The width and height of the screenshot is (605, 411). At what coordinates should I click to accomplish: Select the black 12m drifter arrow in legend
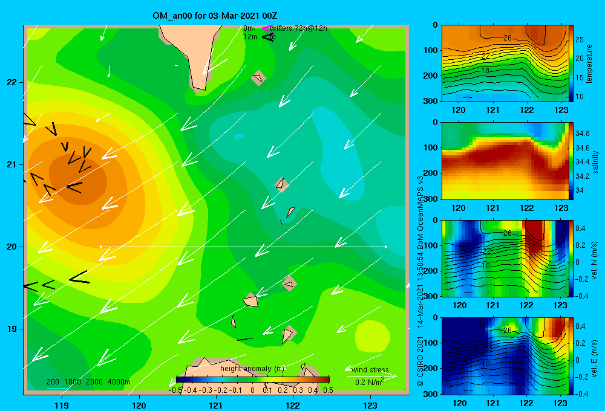coord(268,37)
